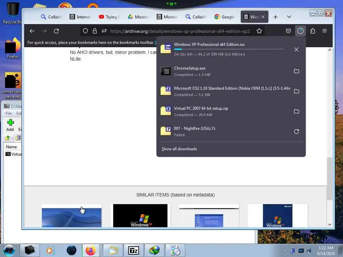Click Add button in 7-Zip window
343x257 pixels.
tap(10, 125)
